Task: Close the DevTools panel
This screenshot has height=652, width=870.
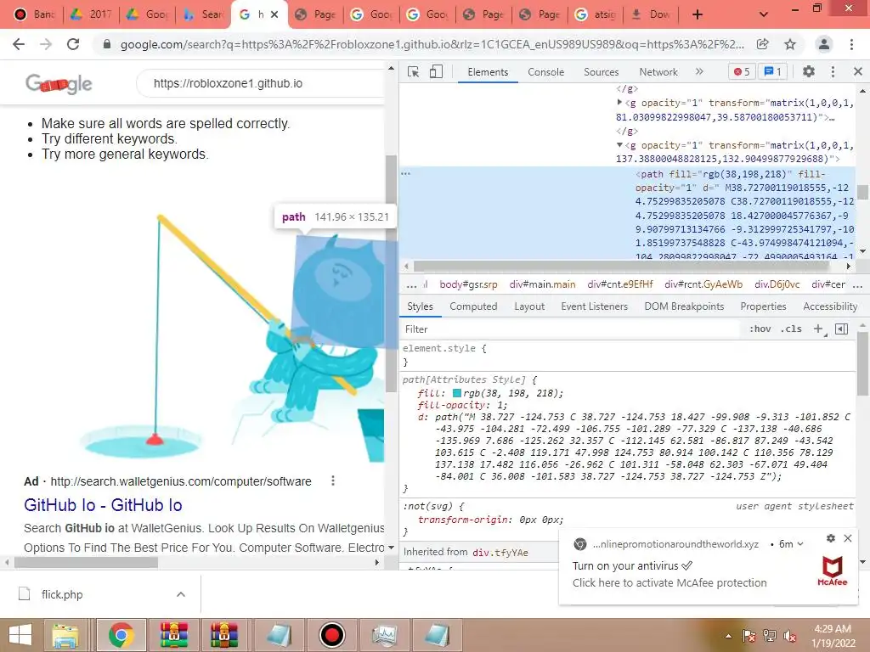Action: [x=858, y=71]
